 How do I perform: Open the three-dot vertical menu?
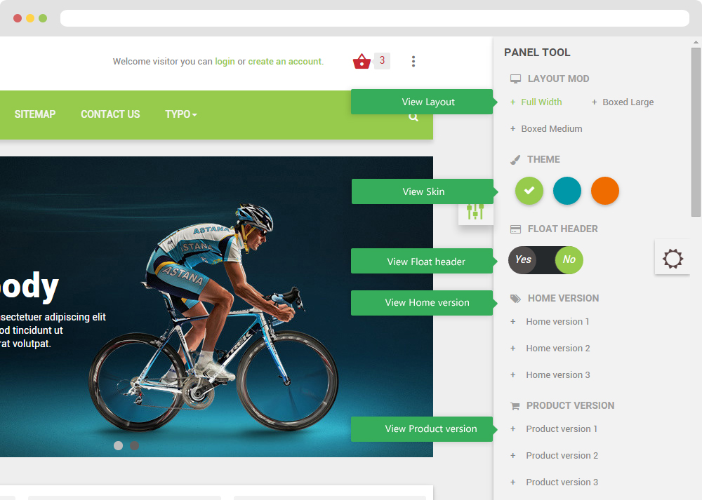(x=413, y=61)
